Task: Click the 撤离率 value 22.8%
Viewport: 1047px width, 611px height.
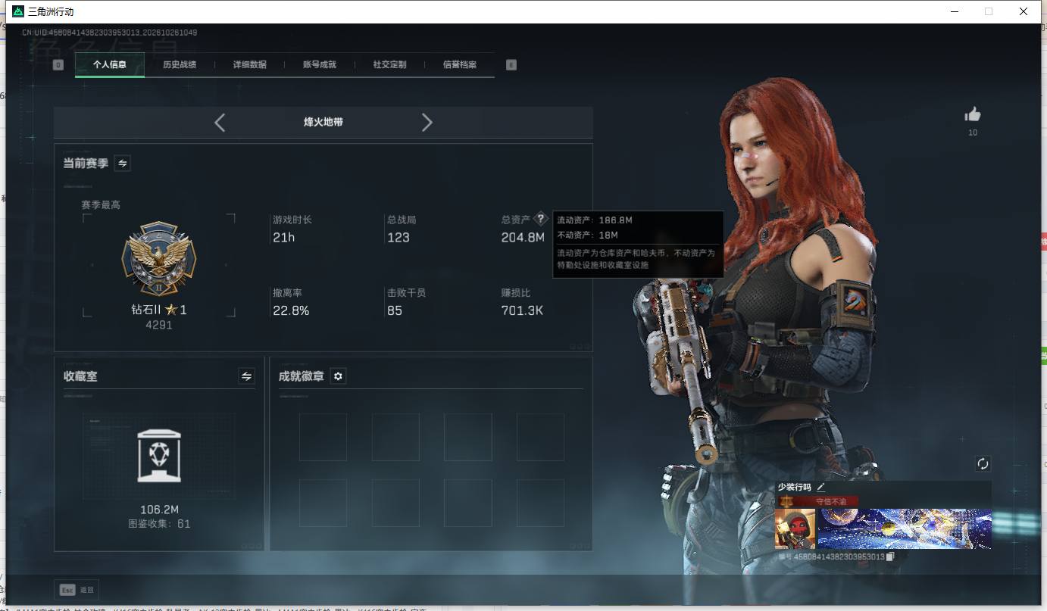Action: 291,310
